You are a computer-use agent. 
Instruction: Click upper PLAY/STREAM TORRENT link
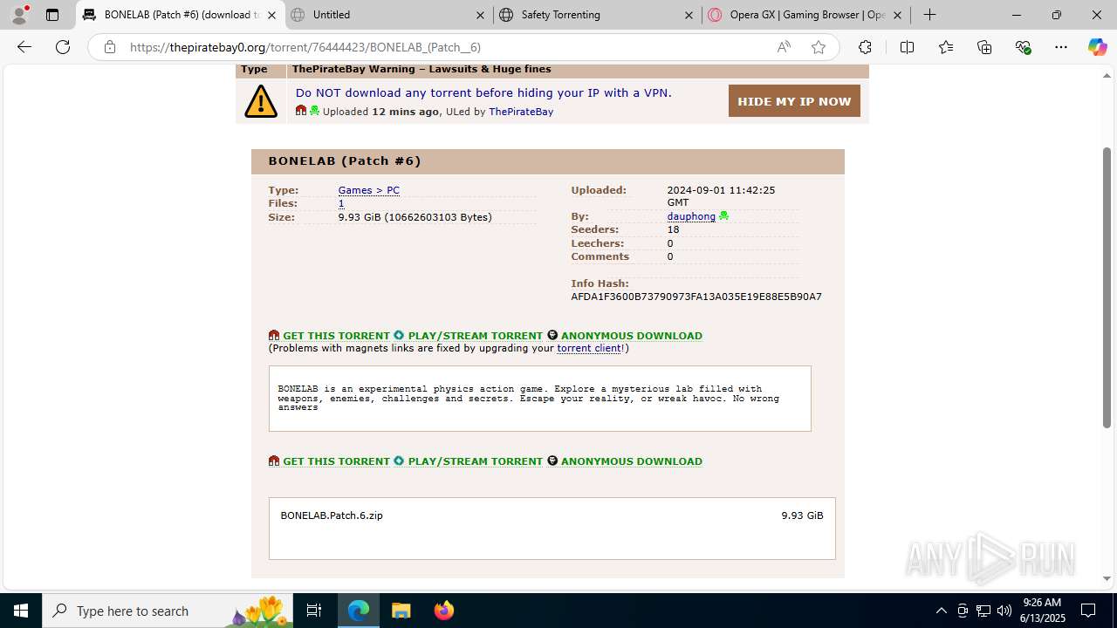point(476,336)
